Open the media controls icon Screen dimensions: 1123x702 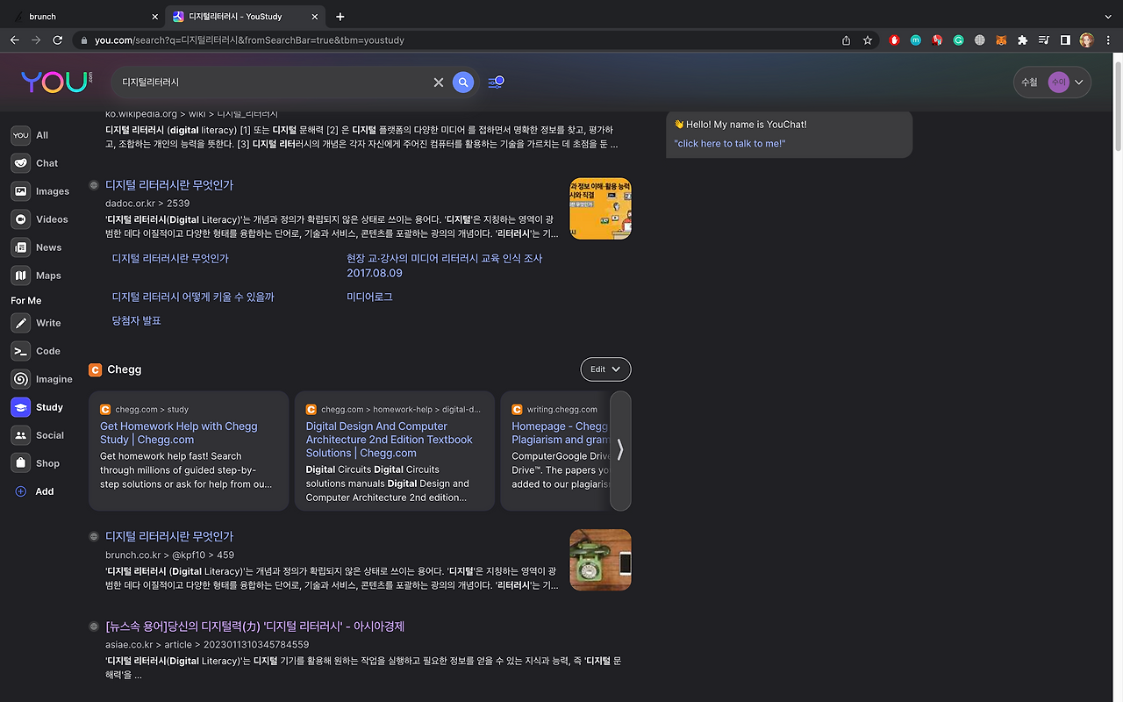click(x=1044, y=40)
